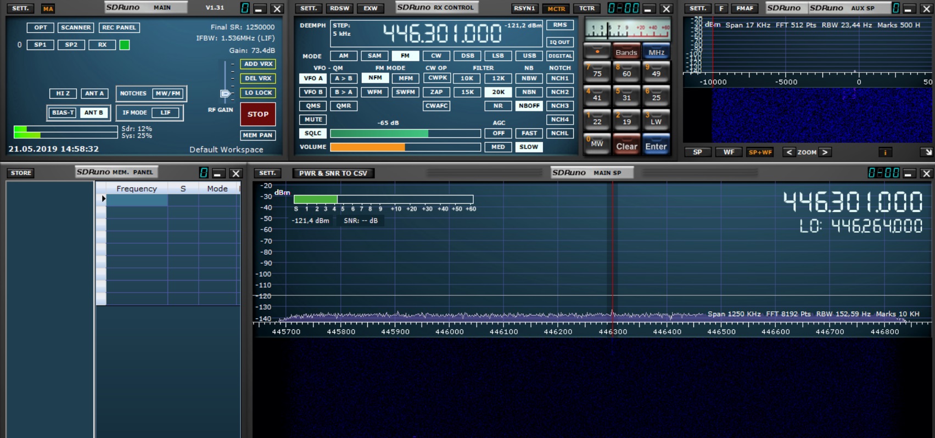The image size is (935, 438).
Task: Click the green indicator square next to RX
Action: 125,45
